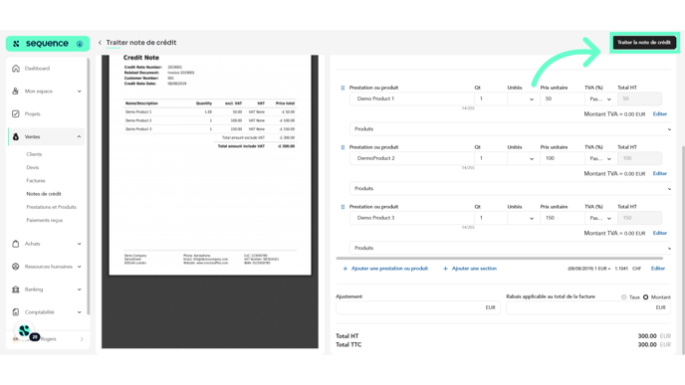685x385 pixels.
Task: Open the TVA dropdown for Demo Product 3
Action: [600, 218]
